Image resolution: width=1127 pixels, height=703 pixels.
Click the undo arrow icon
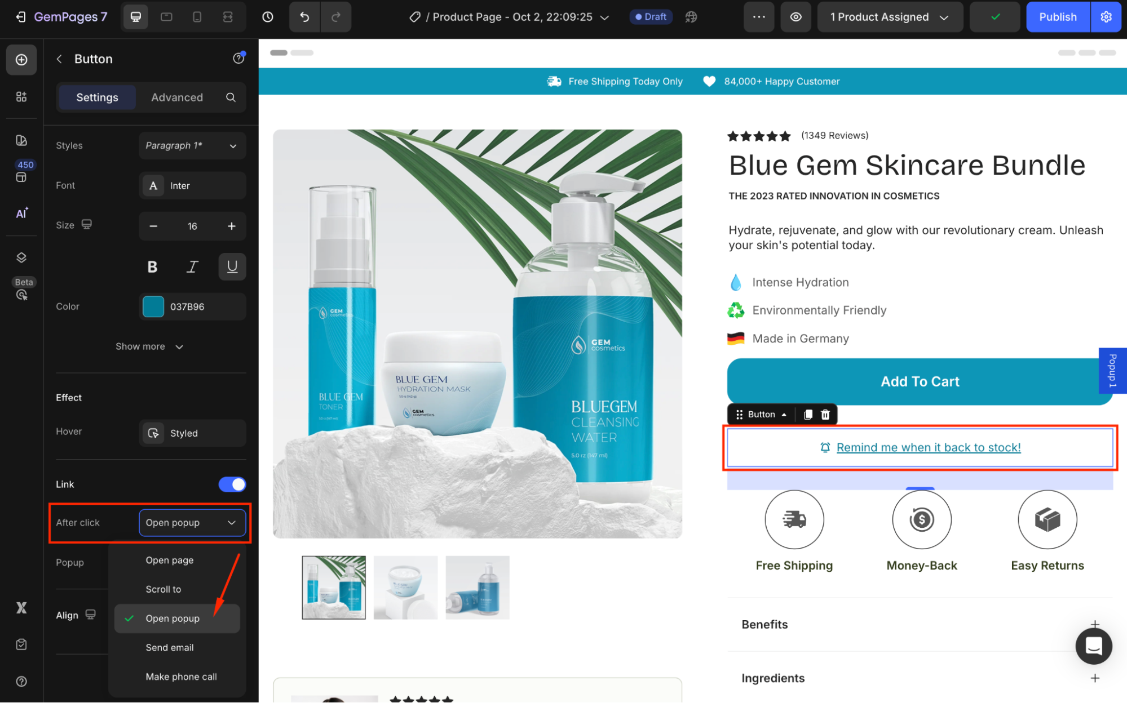point(304,17)
